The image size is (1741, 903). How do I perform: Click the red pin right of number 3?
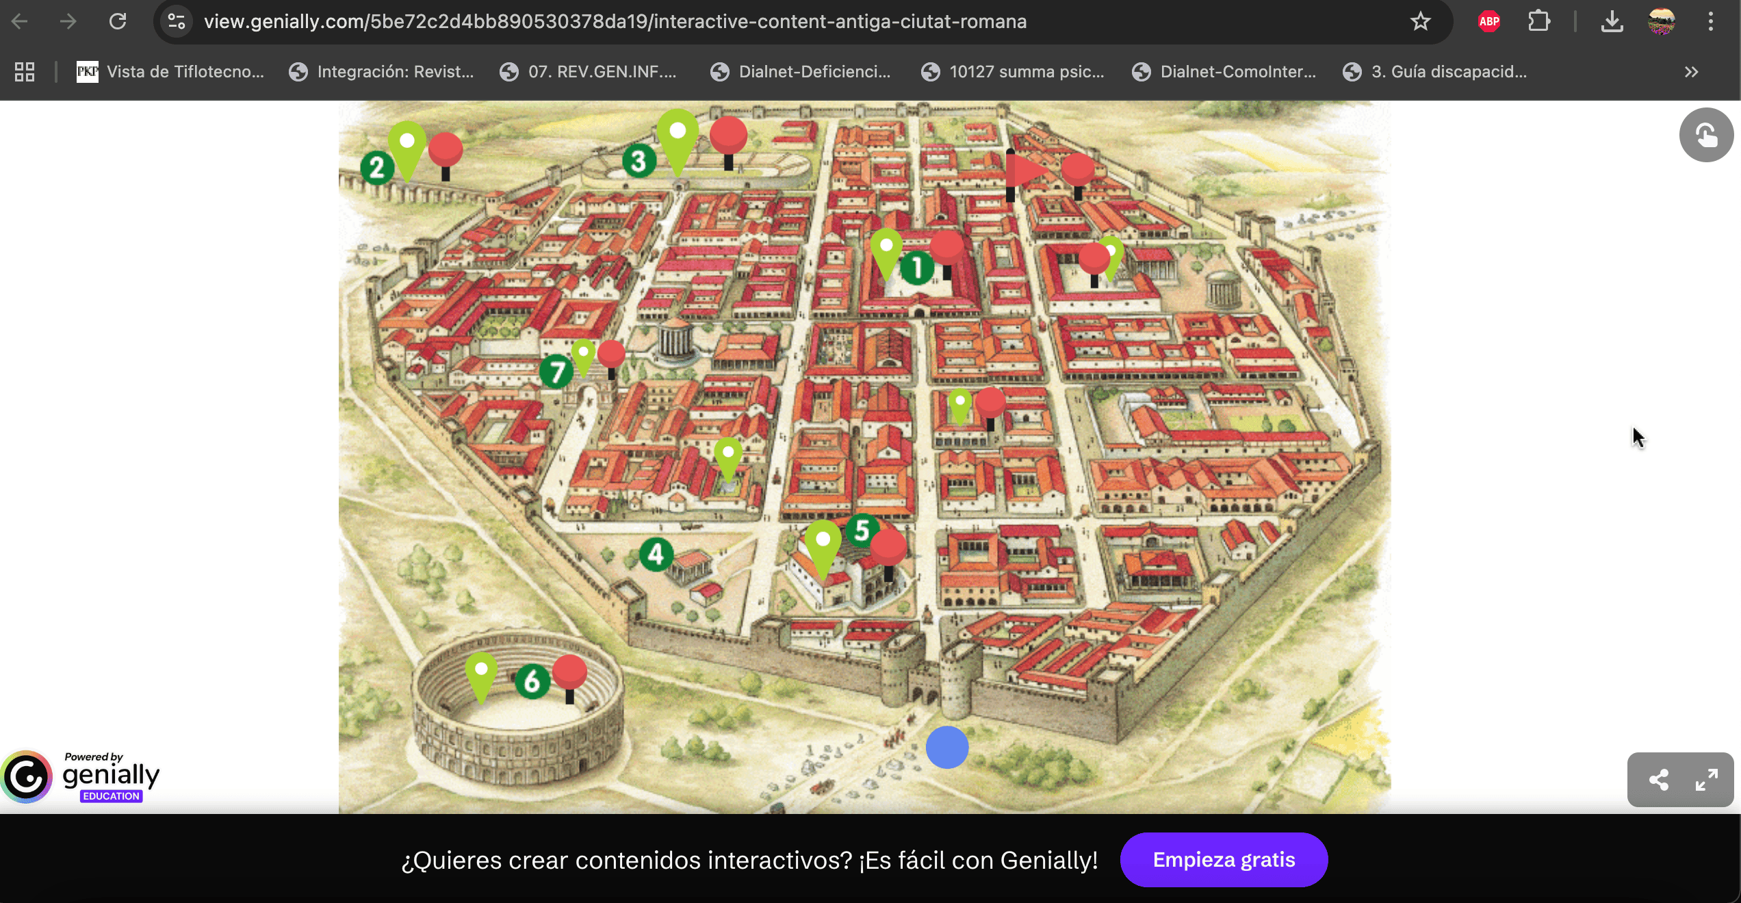[x=728, y=142]
